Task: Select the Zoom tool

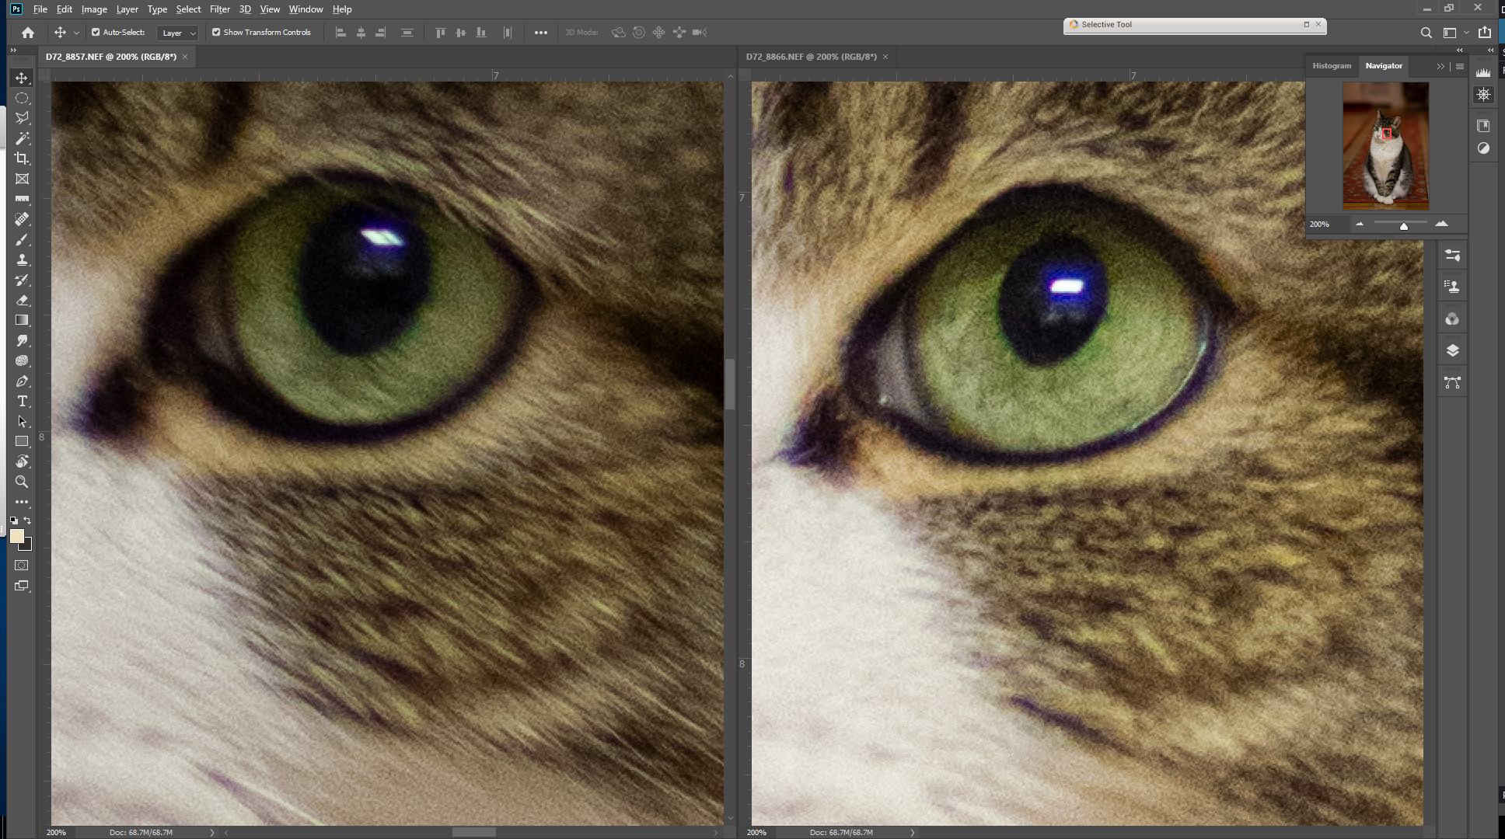Action: [22, 482]
